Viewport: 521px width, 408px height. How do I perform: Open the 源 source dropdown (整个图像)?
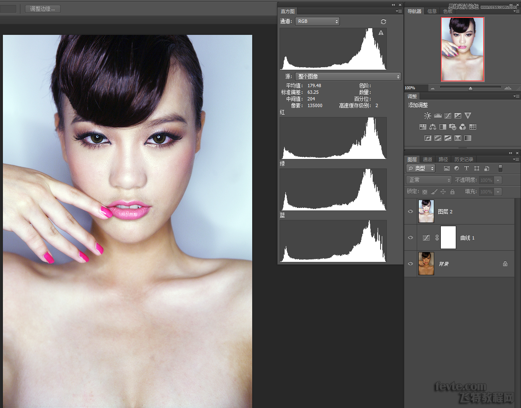[348, 77]
